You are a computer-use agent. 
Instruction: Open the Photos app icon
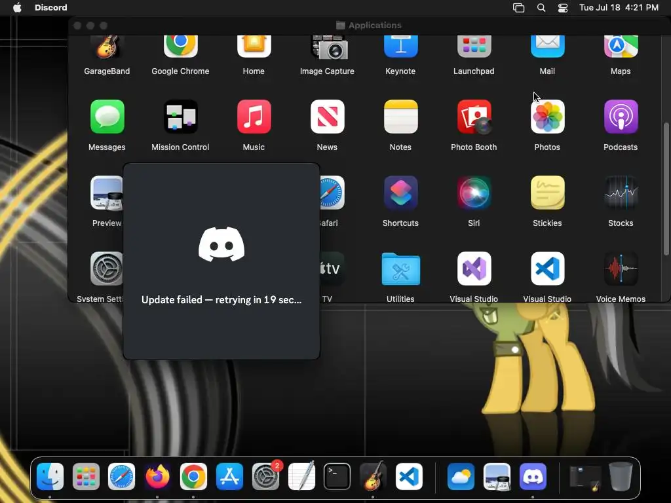click(547, 117)
